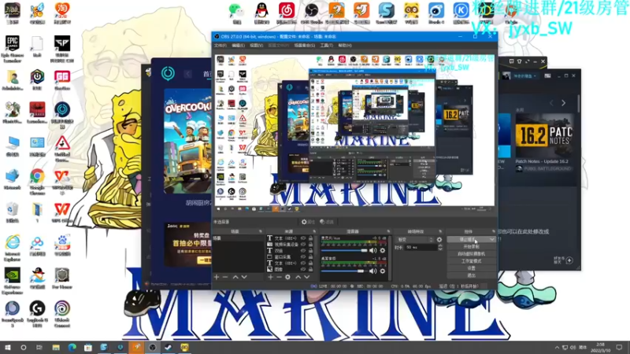The width and height of the screenshot is (630, 354).
Task: Open Epic Games Launcher desktop icon
Action: (x=12, y=49)
